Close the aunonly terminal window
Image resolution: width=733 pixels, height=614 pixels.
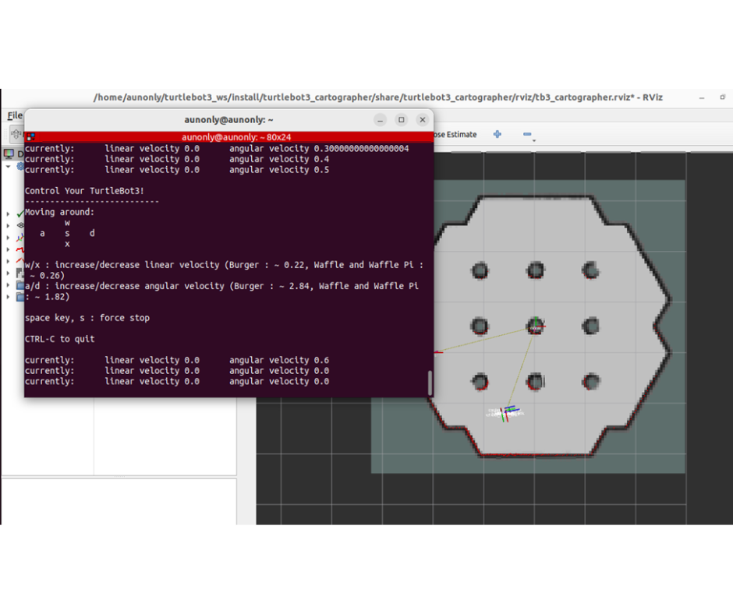(x=422, y=120)
